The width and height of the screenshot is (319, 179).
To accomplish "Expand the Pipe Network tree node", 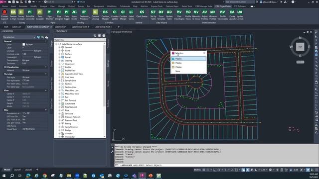I will click(x=59, y=107).
